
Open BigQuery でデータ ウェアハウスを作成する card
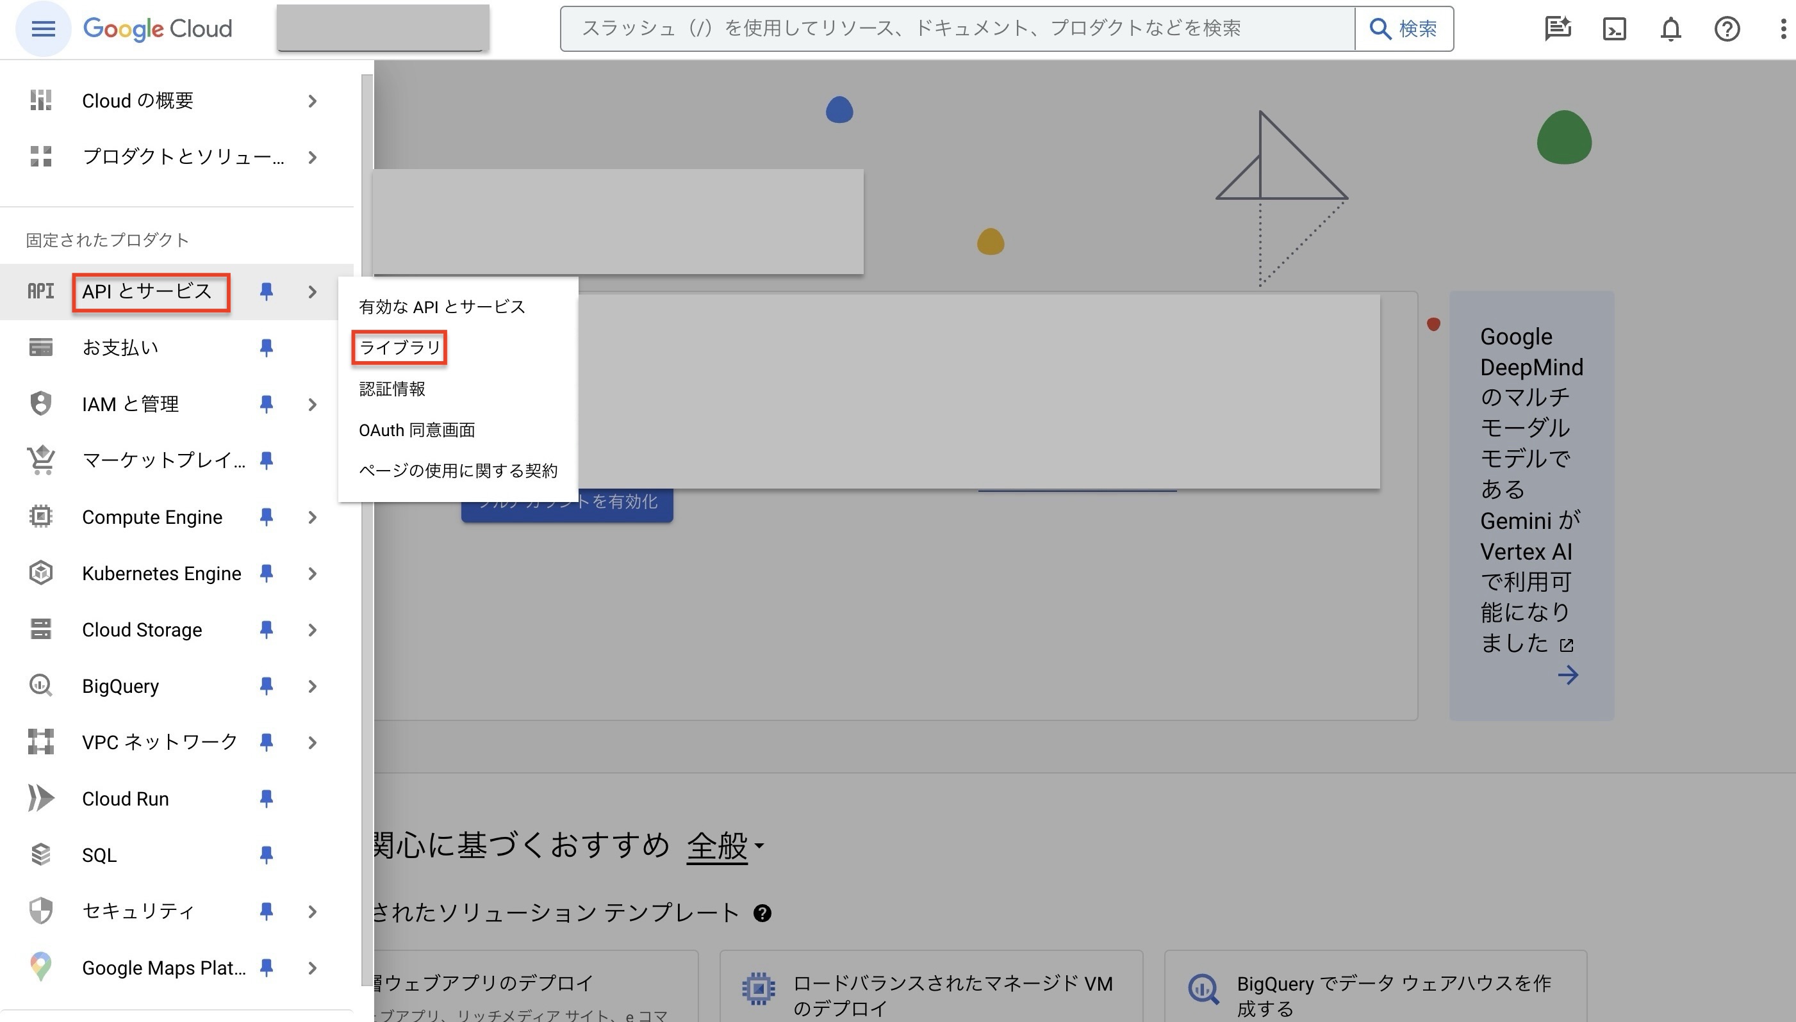pyautogui.click(x=1376, y=986)
